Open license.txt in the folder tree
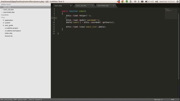This screenshot has width=180, height=101. [x=9, y=36]
